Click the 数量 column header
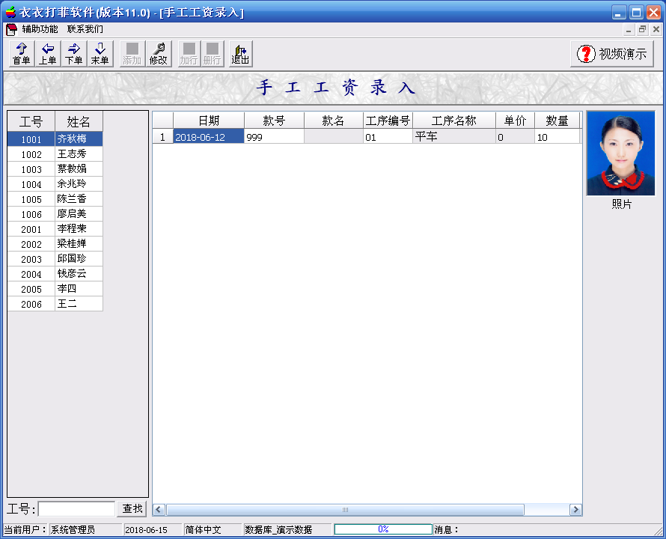The height and width of the screenshot is (539, 666). tap(557, 121)
